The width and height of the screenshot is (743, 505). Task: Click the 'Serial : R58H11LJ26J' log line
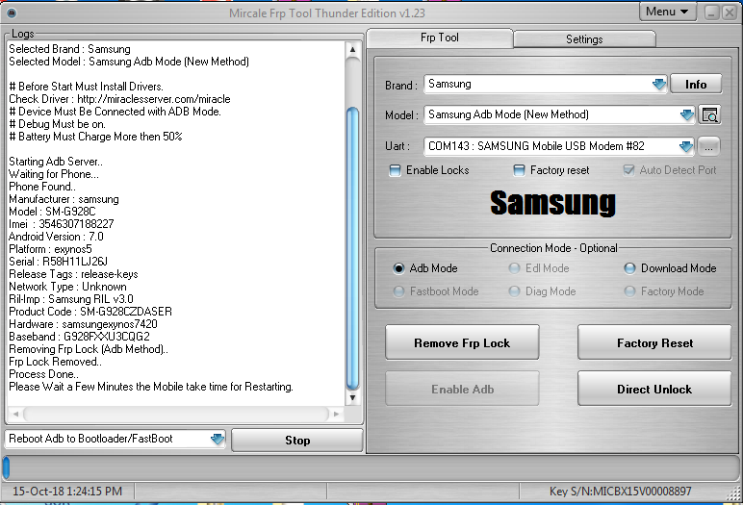(58, 262)
